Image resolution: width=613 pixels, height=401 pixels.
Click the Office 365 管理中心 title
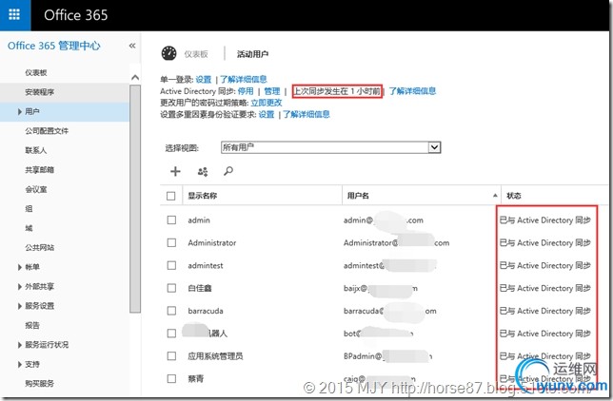pyautogui.click(x=54, y=46)
